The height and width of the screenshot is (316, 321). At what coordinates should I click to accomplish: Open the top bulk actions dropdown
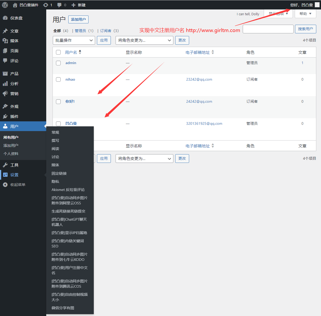pyautogui.click(x=74, y=40)
